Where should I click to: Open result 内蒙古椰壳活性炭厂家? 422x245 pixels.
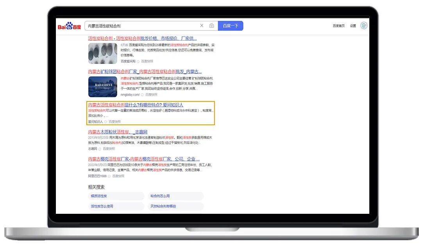(144, 159)
